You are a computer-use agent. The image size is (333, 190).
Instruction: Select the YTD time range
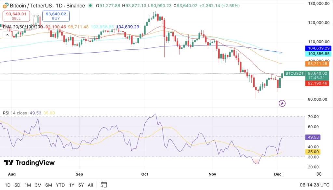pos(60,185)
